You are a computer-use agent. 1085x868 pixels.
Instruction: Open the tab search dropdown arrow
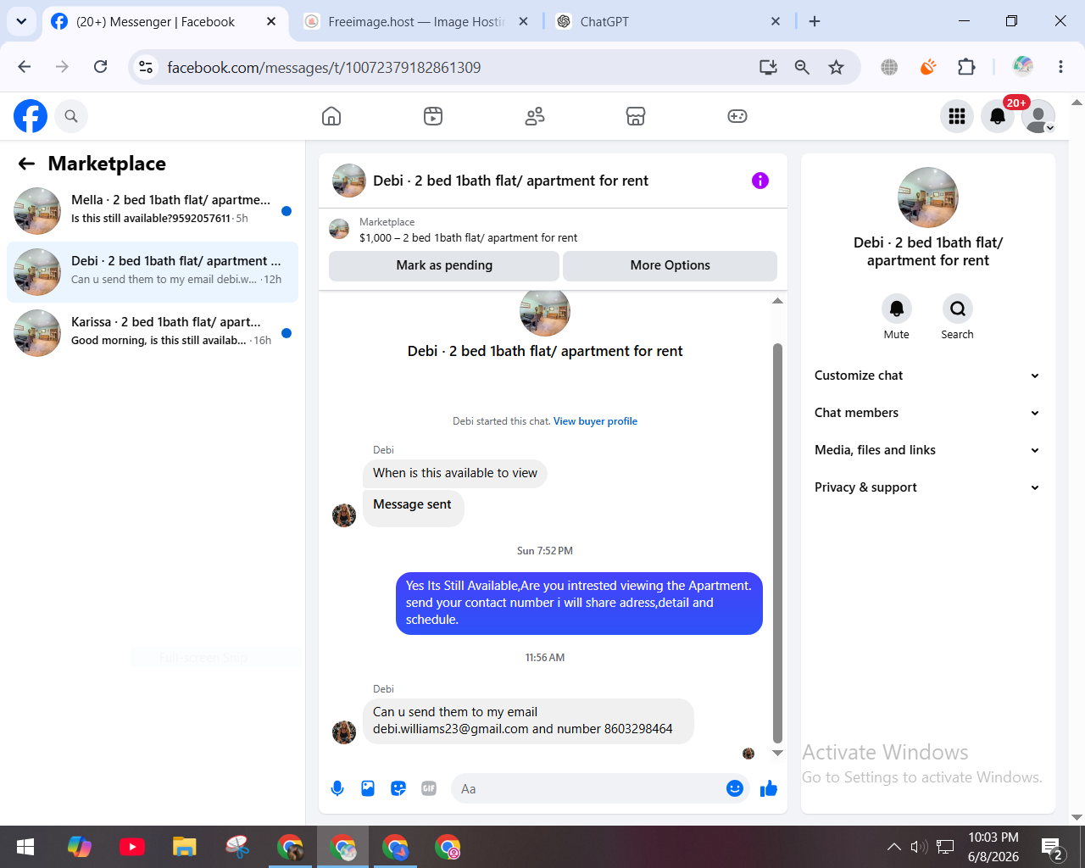click(21, 21)
